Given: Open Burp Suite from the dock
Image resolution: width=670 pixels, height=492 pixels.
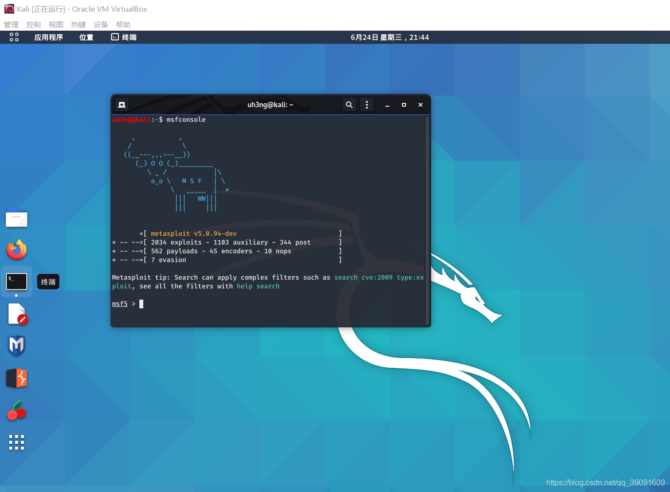Looking at the screenshot, I should (17, 378).
